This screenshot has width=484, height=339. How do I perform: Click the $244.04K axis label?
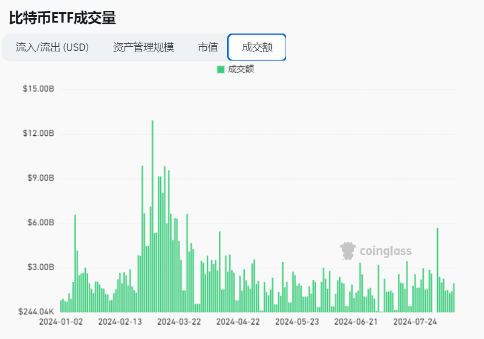click(36, 312)
